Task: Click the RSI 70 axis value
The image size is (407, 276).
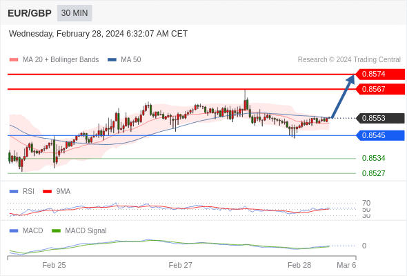Action: 366,203
